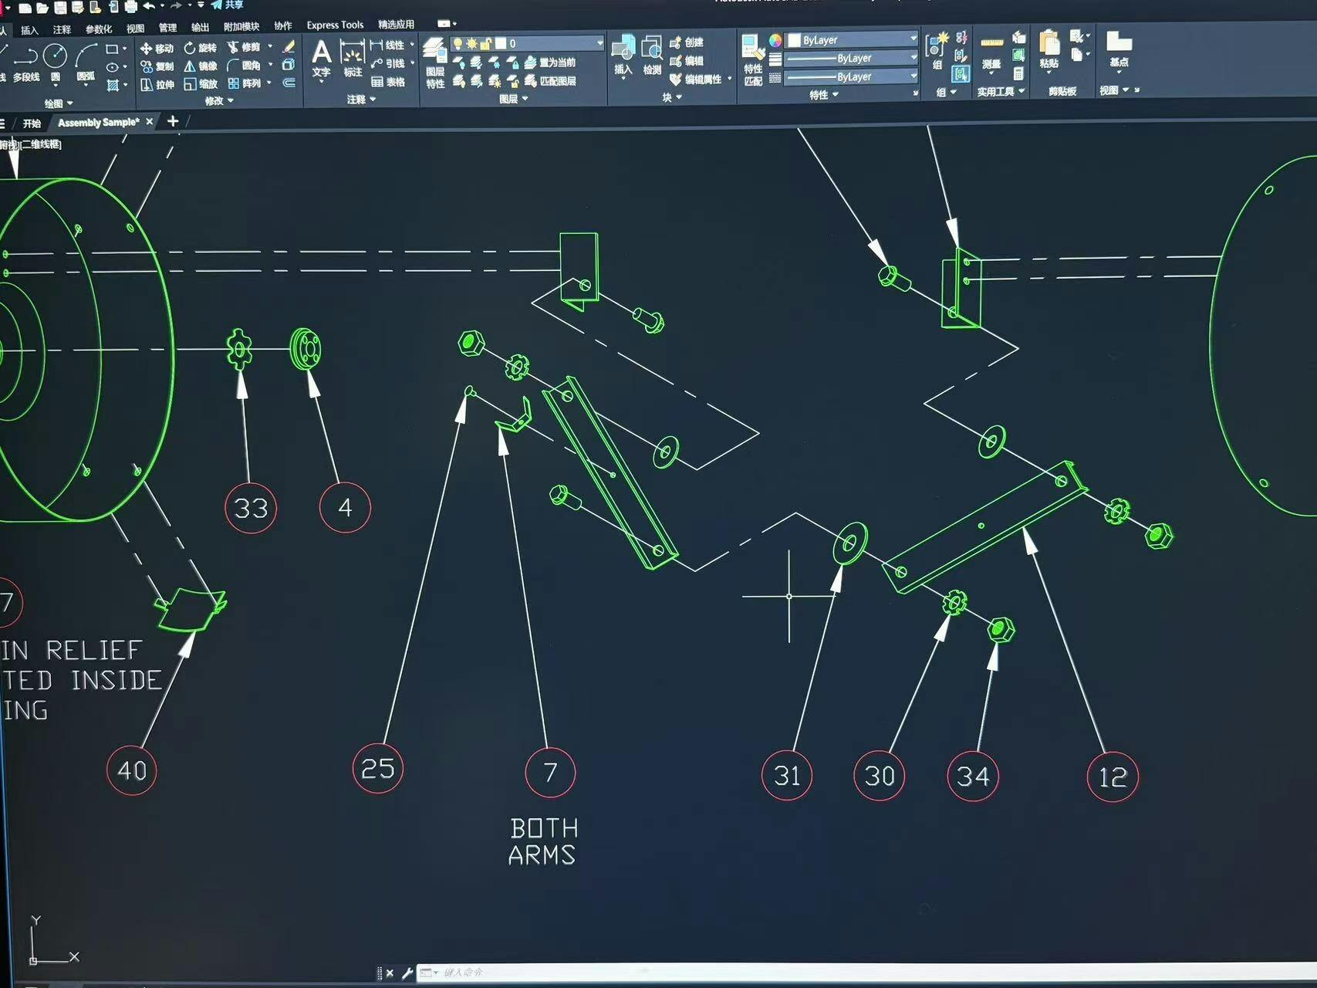Image resolution: width=1317 pixels, height=988 pixels.
Task: Switch to the Start (开始) file tab
Action: tap(32, 123)
